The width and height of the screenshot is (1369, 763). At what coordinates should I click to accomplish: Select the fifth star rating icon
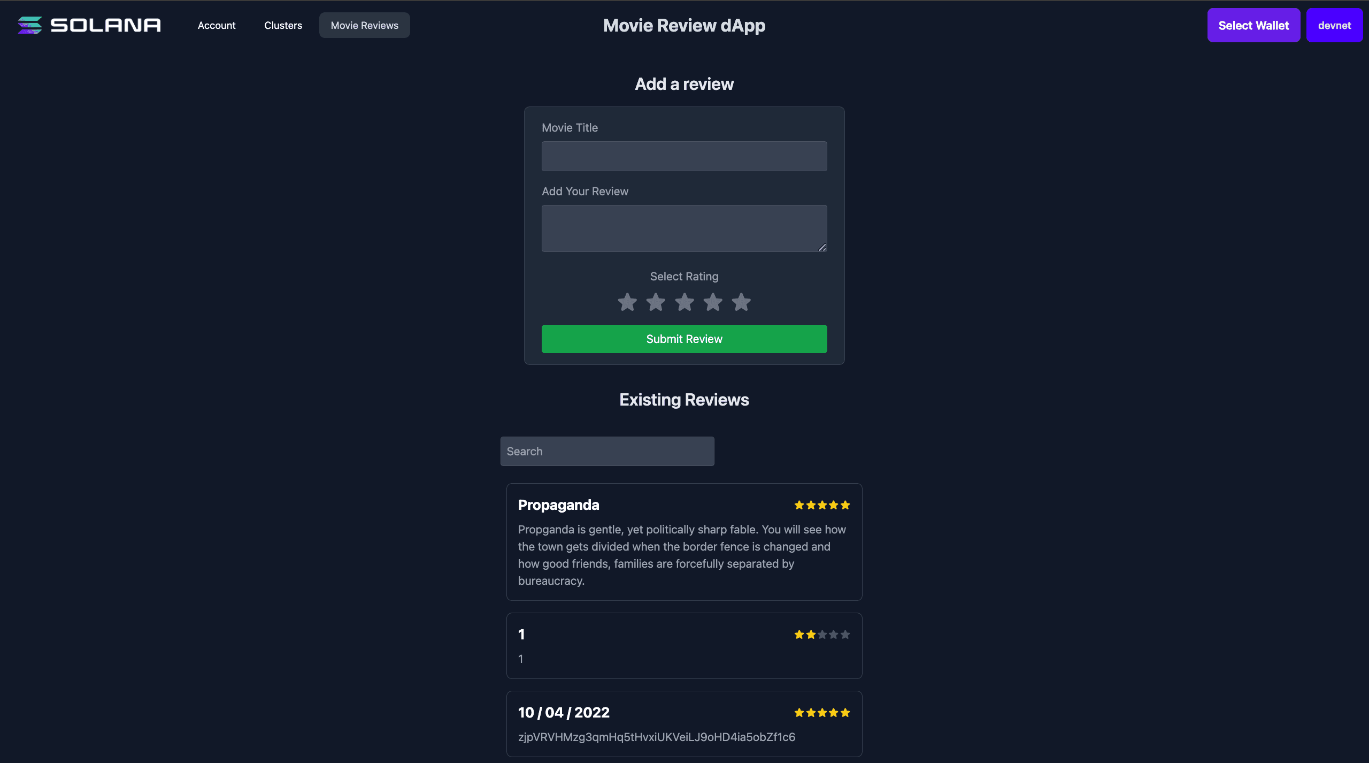pos(742,302)
